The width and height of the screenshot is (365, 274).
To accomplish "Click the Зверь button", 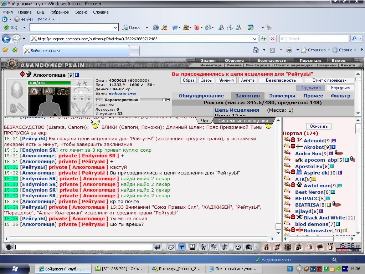I will [x=206, y=80].
